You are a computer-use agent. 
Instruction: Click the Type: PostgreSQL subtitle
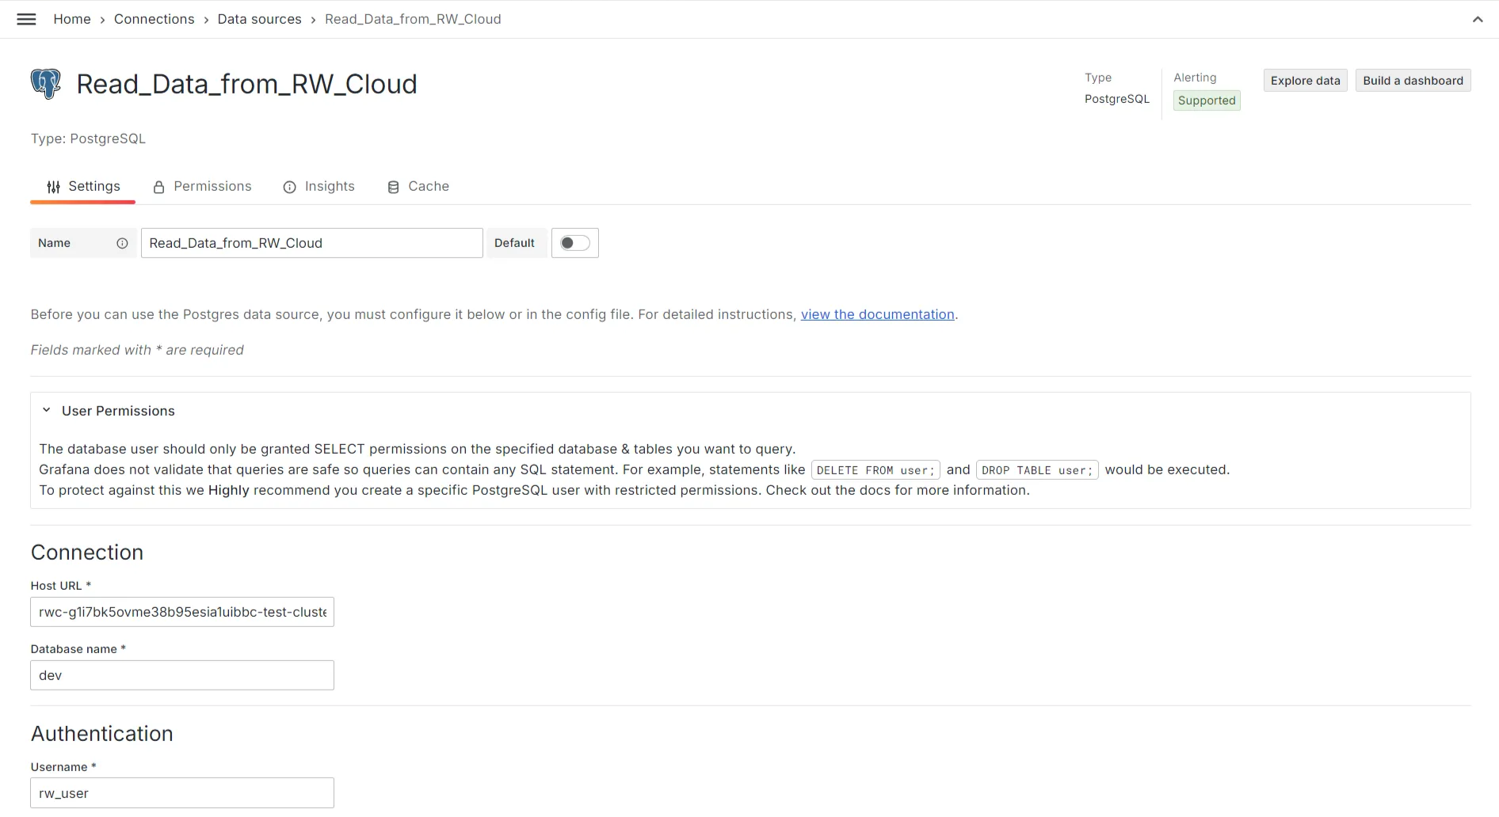pos(88,139)
